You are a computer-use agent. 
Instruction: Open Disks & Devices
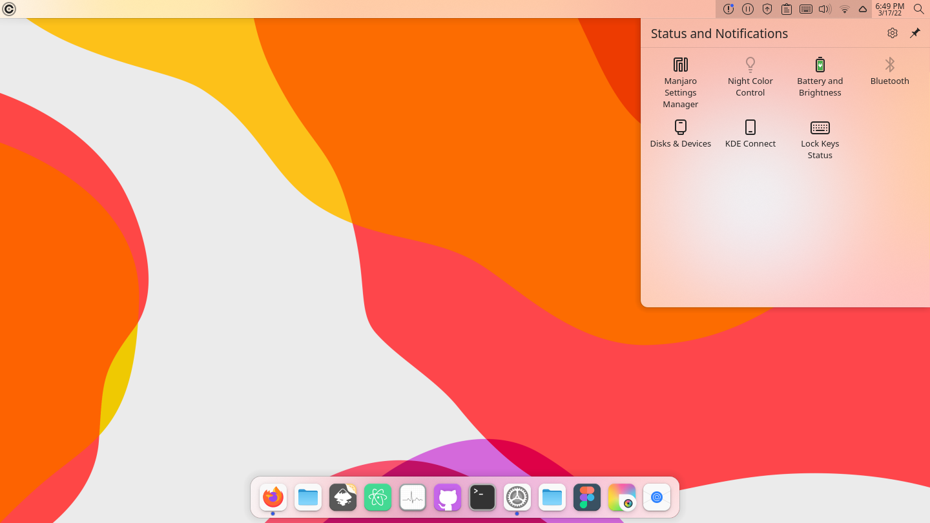[681, 134]
